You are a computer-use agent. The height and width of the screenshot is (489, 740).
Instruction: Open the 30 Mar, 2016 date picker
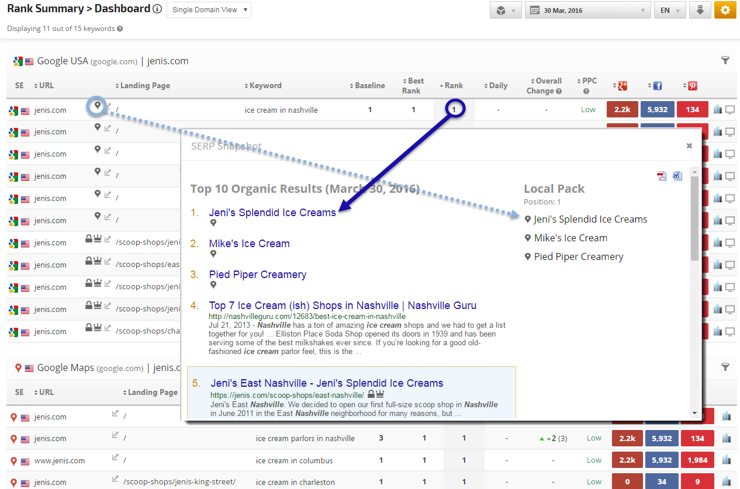[587, 11]
